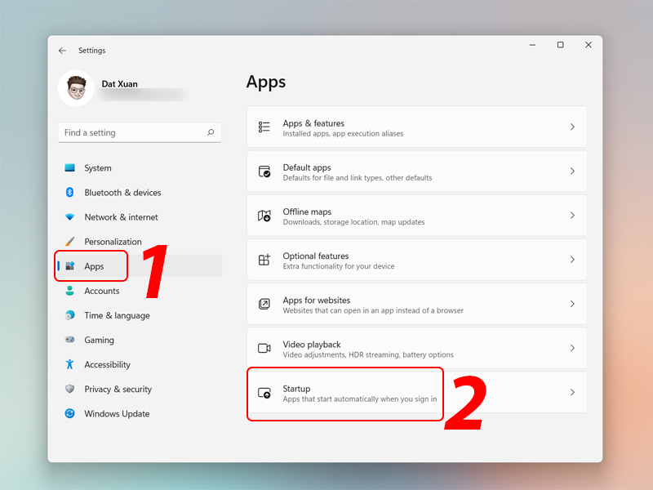The height and width of the screenshot is (490, 653).
Task: Click the Apps for websites icon
Action: (264, 304)
